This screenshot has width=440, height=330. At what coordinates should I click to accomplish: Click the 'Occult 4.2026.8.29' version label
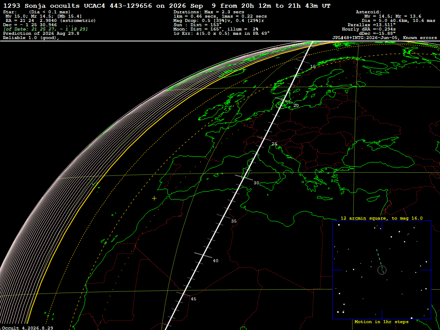[27, 328]
